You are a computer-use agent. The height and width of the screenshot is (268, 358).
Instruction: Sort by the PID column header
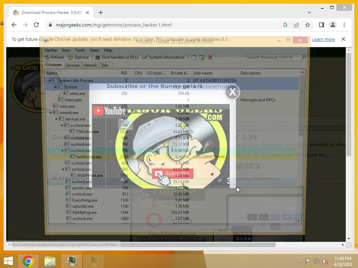(x=124, y=73)
